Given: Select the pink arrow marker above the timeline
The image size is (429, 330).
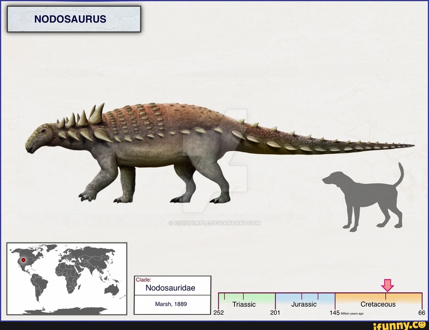Looking at the screenshot, I should tap(387, 286).
